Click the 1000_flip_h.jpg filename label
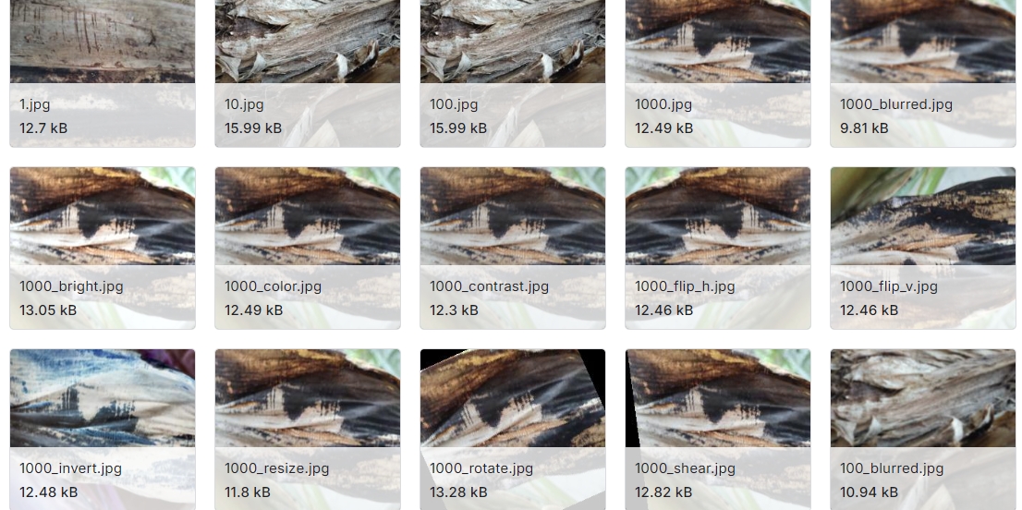Viewport: 1022px width, 510px height. [x=685, y=286]
